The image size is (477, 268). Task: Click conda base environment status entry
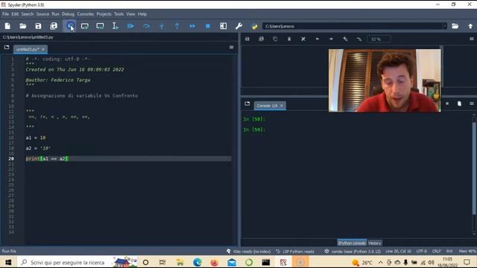[x=353, y=252]
